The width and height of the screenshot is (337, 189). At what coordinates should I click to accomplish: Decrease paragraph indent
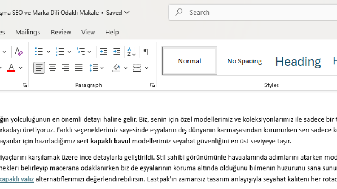point(104,52)
